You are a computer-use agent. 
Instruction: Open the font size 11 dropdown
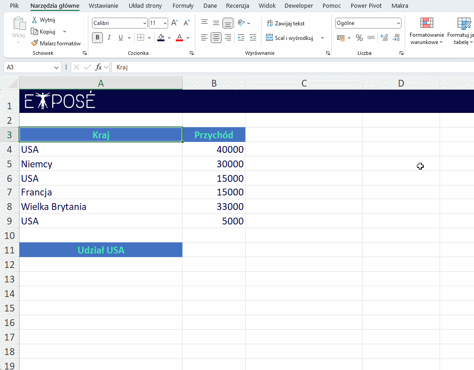coord(165,23)
